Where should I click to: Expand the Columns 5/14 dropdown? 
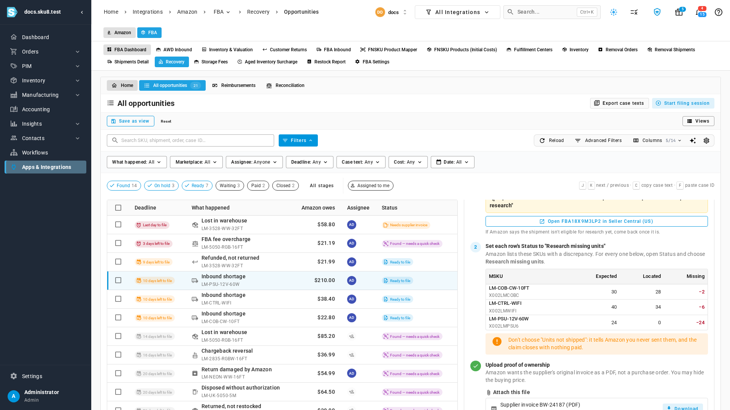[x=657, y=140]
